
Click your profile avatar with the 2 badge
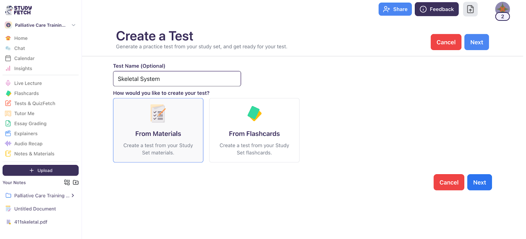502,9
